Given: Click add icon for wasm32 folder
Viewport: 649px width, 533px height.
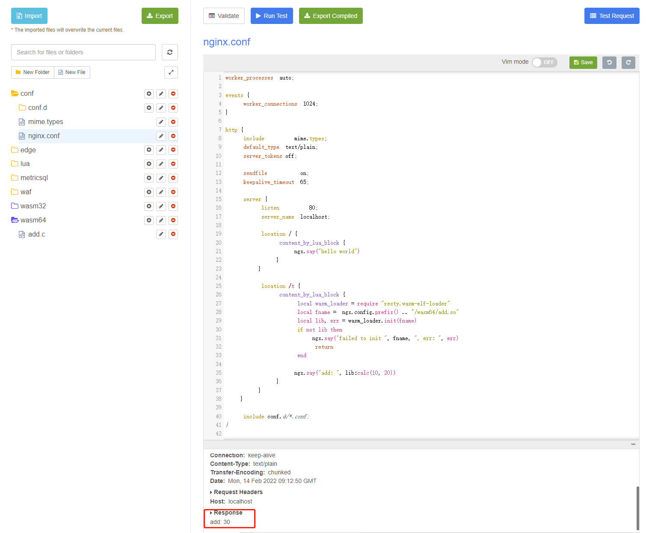Looking at the screenshot, I should click(149, 206).
